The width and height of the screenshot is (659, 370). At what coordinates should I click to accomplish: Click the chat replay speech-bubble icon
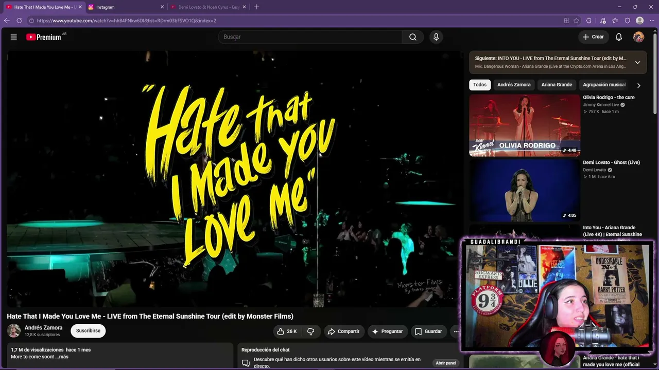(x=246, y=363)
